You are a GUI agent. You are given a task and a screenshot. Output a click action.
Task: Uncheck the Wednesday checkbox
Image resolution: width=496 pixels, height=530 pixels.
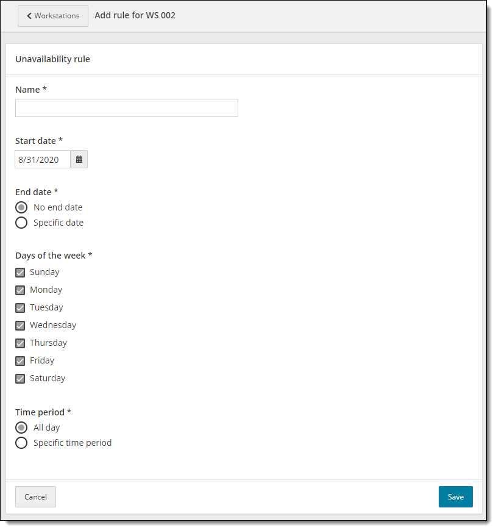point(20,326)
